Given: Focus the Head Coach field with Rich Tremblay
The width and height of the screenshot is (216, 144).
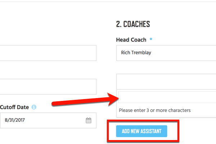Looking at the screenshot, I should tap(166, 53).
